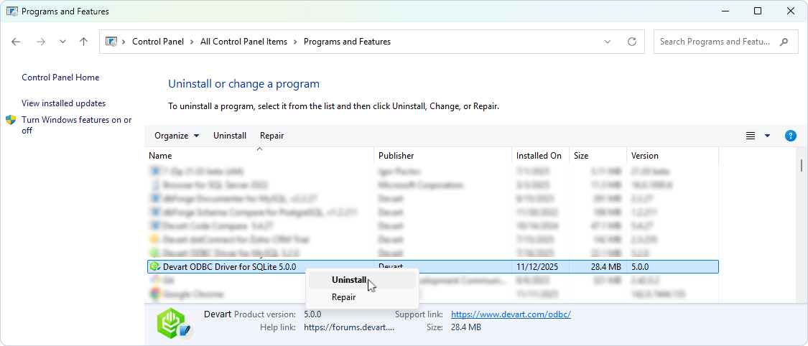The width and height of the screenshot is (808, 346).
Task: Select Control Panel breadcrumb
Action: [x=158, y=42]
